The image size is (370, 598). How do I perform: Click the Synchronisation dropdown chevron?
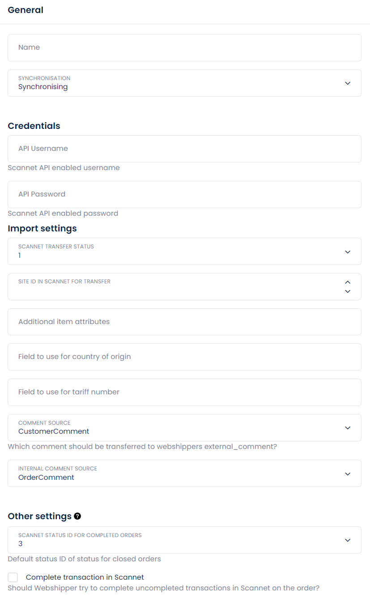[x=348, y=83]
